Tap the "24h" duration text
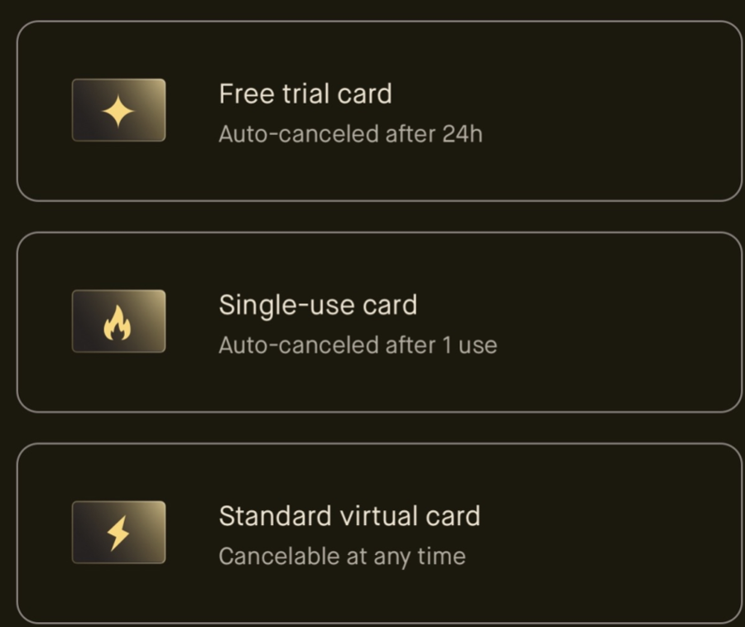The height and width of the screenshot is (627, 745). coord(462,133)
